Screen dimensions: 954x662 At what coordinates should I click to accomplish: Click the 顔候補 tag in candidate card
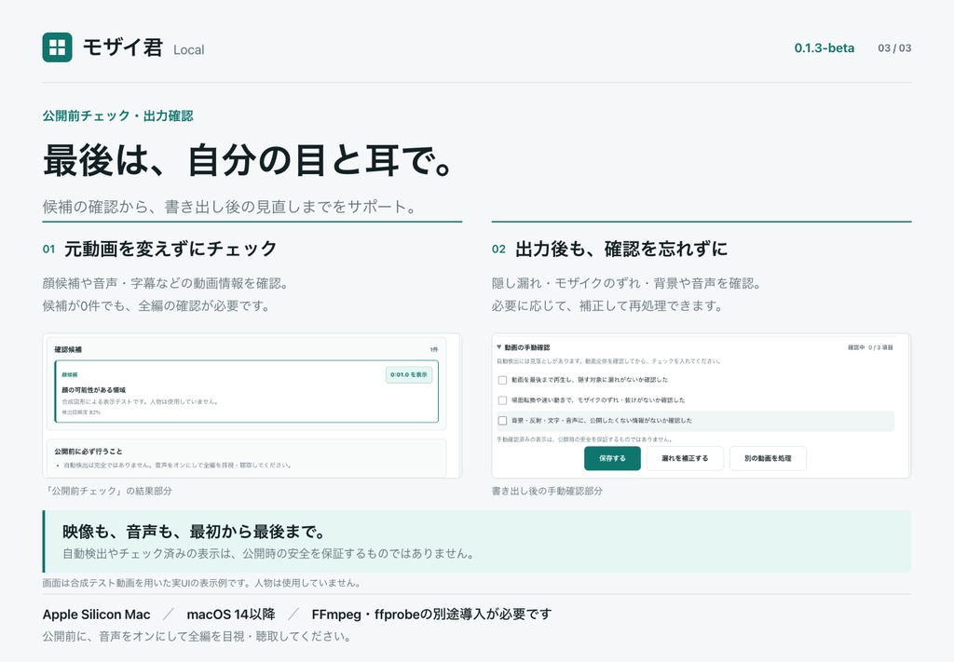(x=70, y=375)
